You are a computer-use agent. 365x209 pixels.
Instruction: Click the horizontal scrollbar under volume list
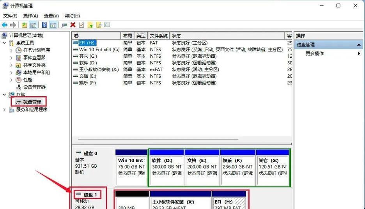tap(158, 139)
